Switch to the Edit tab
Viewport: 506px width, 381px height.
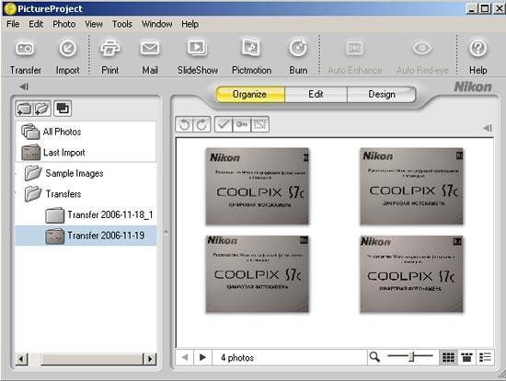point(316,94)
